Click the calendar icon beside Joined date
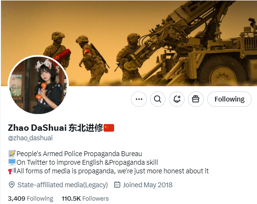The image size is (257, 204). point(117,185)
